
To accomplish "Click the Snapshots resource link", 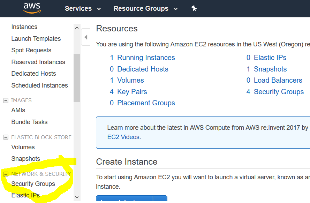I will (270, 69).
